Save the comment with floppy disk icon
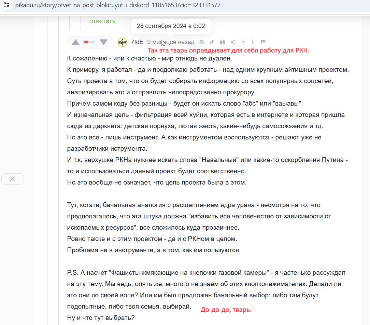Viewport: 370px width, 325px height. coord(222,42)
